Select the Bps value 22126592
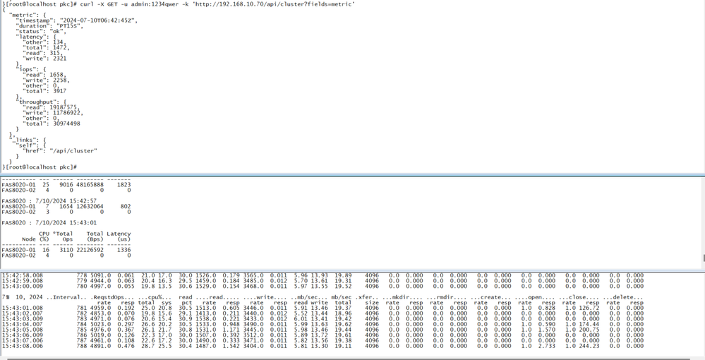The image size is (705, 360). 90,250
